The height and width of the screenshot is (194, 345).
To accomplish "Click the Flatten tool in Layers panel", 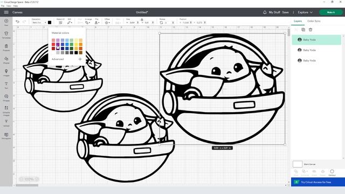I will click(323, 172).
